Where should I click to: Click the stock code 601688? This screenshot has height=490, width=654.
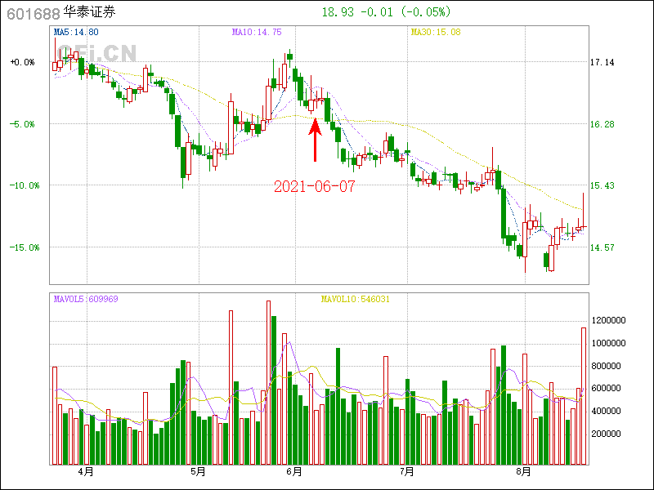click(32, 13)
